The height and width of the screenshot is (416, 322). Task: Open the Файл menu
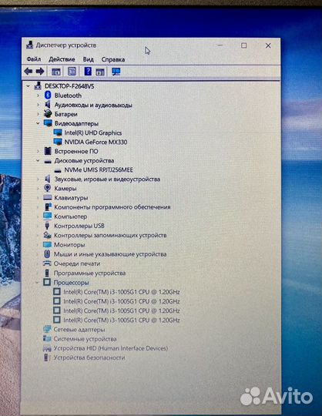point(34,59)
